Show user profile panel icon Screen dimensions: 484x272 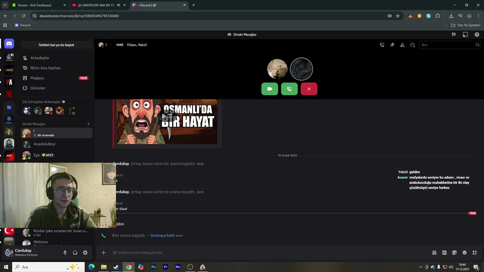pos(413,45)
